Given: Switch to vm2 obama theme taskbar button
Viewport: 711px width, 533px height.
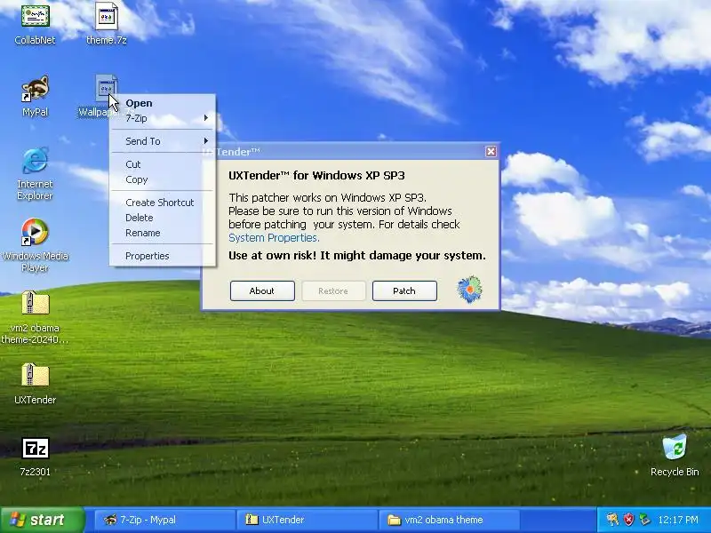Looking at the screenshot, I should tap(449, 520).
